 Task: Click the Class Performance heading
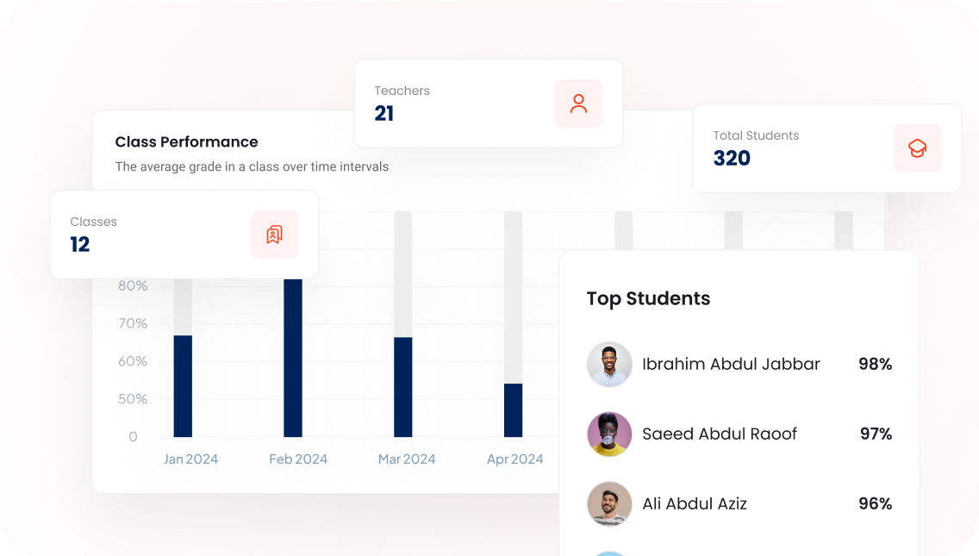coord(186,142)
